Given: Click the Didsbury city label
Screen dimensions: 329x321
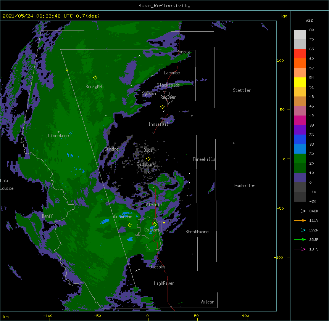Looking at the screenshot, I should click(x=146, y=164).
